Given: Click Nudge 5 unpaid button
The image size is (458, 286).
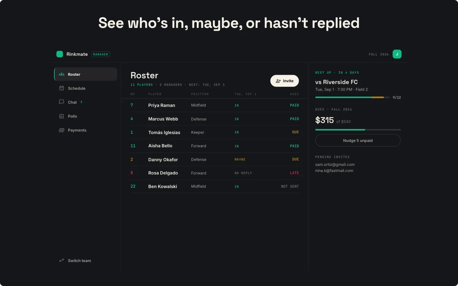Looking at the screenshot, I should click(x=358, y=140).
